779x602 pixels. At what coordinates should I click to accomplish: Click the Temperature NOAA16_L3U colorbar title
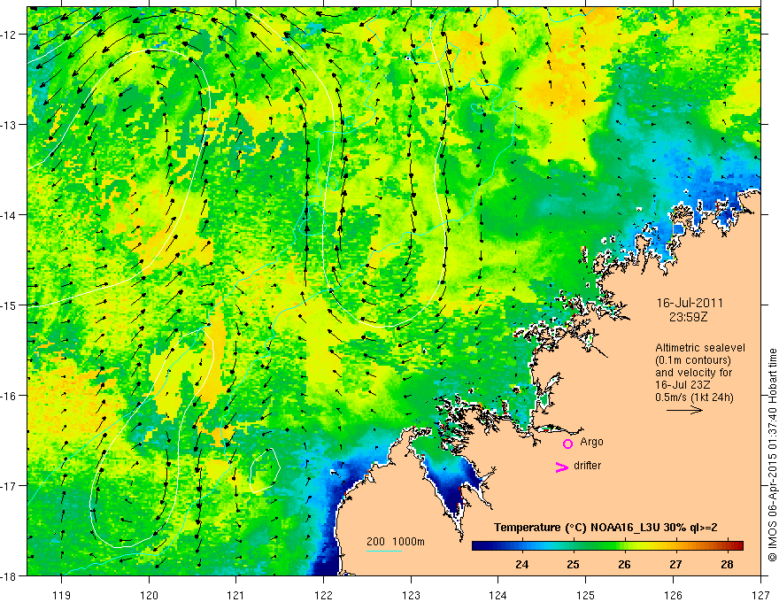605,528
